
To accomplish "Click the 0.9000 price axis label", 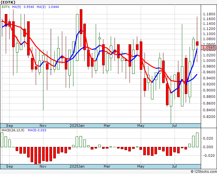I will (x=209, y=91).
